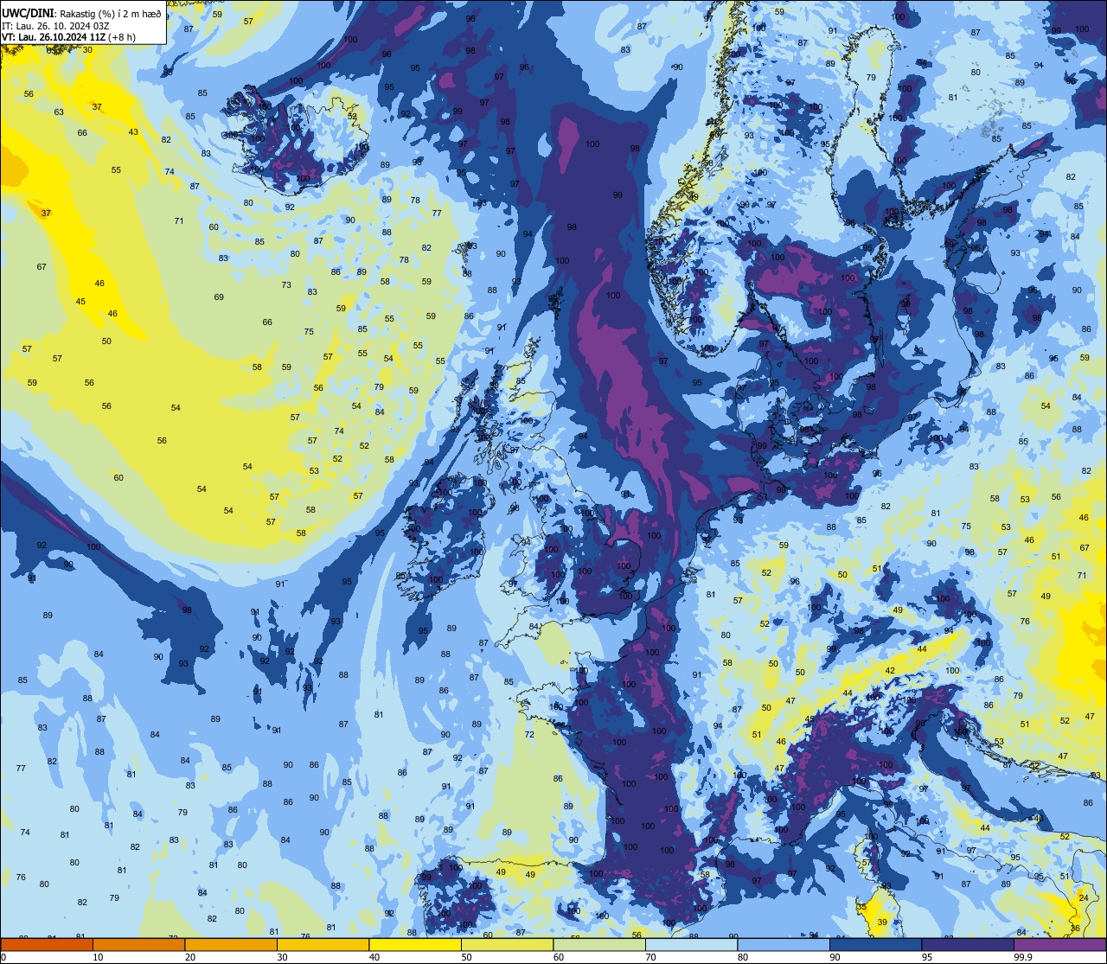1107x964 pixels.
Task: Click the legend tick label 30
Action: pos(282,957)
